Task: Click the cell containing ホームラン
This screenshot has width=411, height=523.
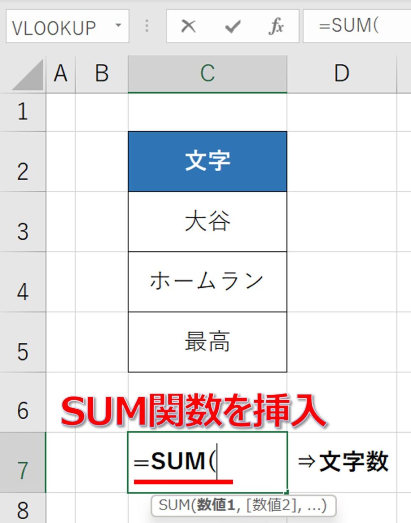Action: (x=207, y=282)
